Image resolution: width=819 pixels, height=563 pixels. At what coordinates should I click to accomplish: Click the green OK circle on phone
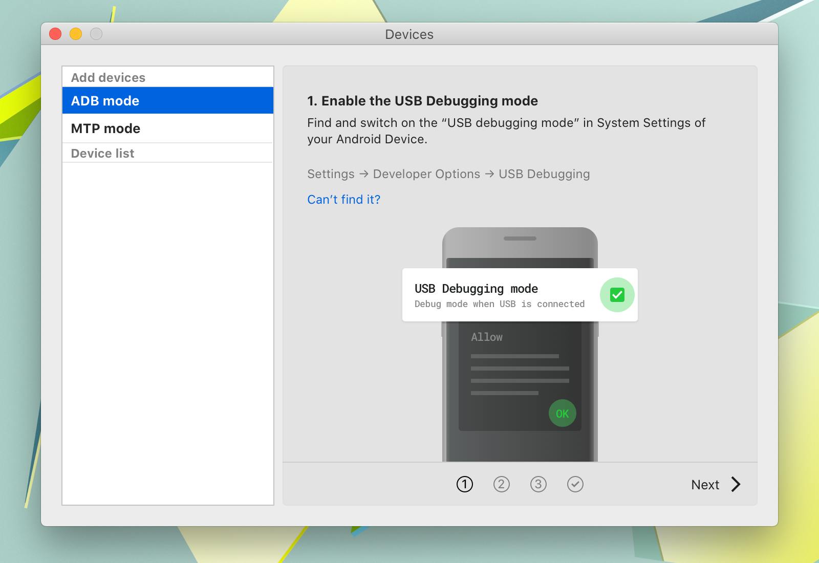[x=562, y=414]
